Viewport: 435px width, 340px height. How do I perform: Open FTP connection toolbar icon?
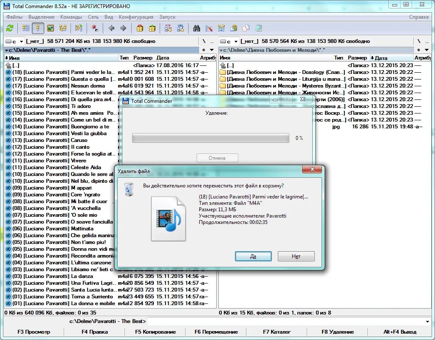tap(168, 28)
